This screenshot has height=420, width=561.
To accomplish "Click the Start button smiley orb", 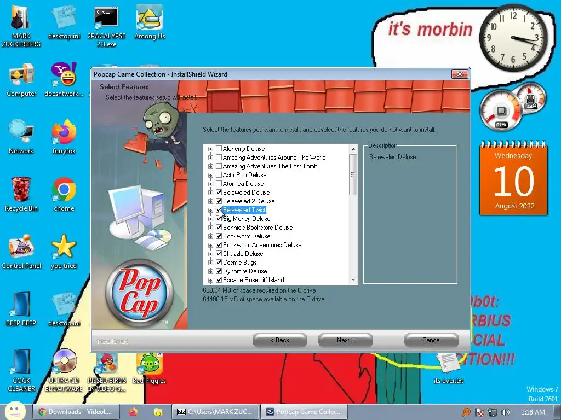I will (x=15, y=411).
